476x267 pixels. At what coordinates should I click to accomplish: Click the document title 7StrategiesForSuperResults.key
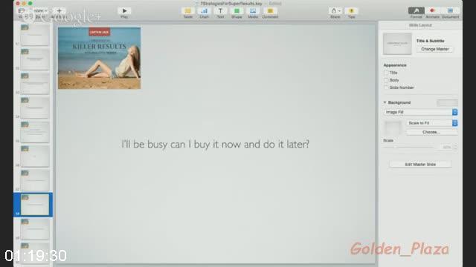point(231,4)
